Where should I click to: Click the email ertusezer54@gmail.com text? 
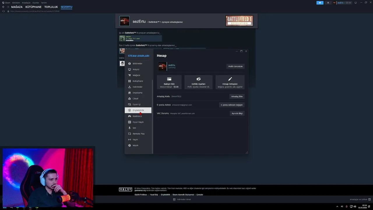(x=182, y=105)
